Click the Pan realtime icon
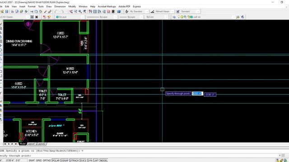289x162 pixels. point(71,11)
